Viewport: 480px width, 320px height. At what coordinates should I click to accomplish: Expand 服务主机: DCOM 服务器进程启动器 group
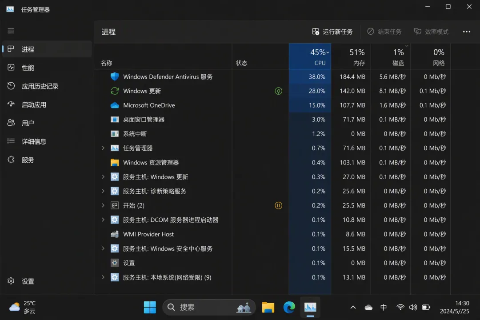point(103,220)
